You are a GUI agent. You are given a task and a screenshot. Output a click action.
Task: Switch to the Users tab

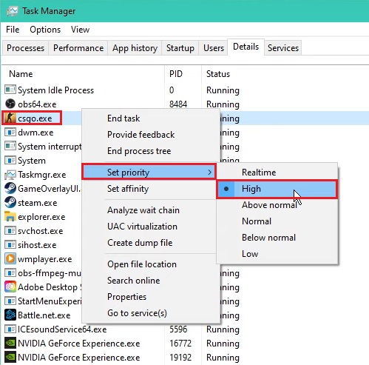214,48
